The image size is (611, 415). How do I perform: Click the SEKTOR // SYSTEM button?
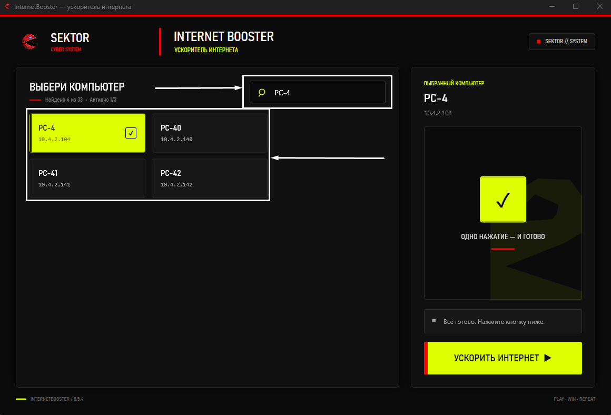pos(562,41)
